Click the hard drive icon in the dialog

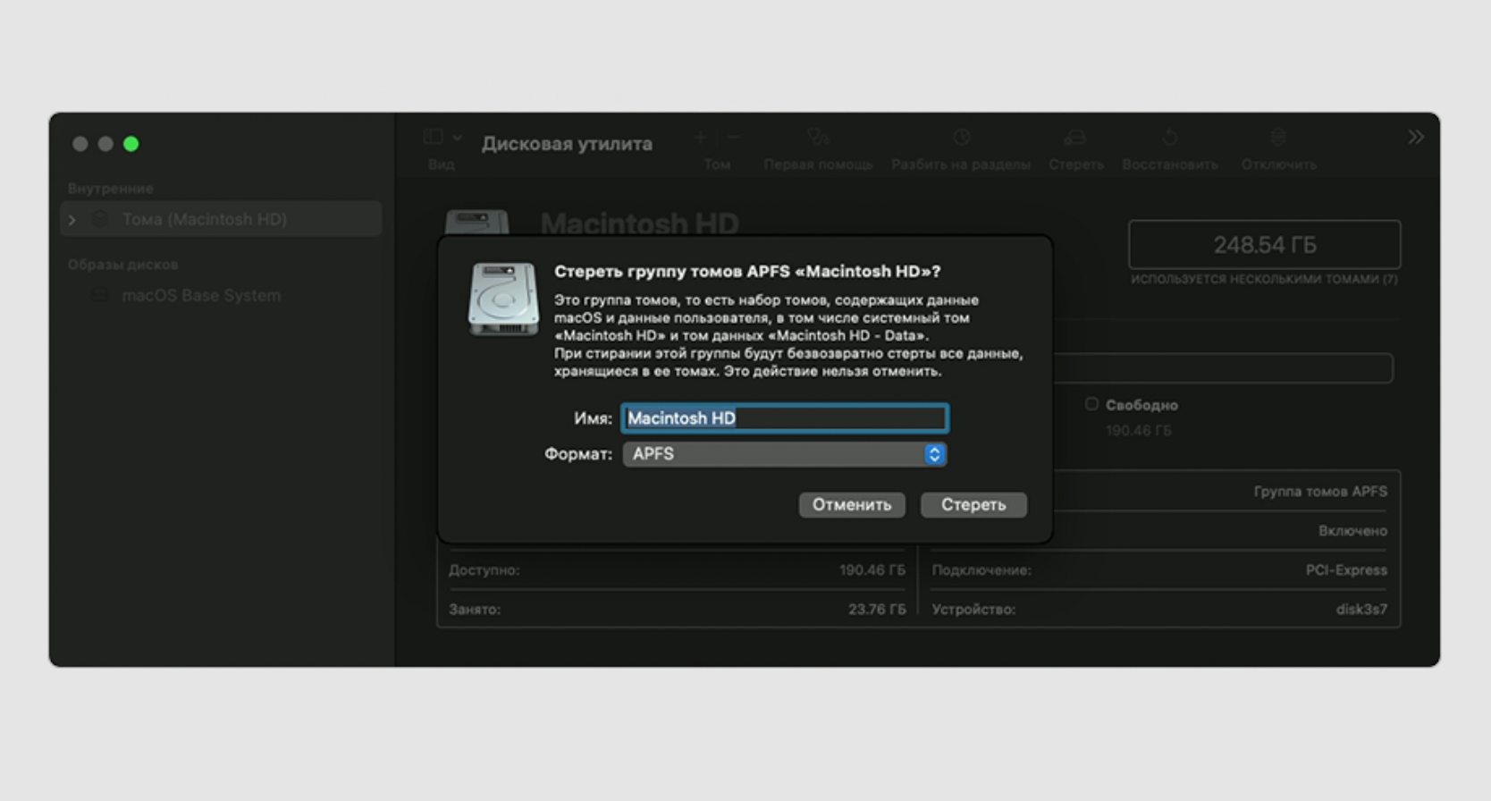(x=503, y=299)
